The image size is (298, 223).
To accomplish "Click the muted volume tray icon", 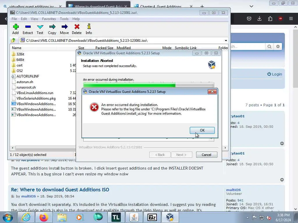I will [x=269, y=217].
